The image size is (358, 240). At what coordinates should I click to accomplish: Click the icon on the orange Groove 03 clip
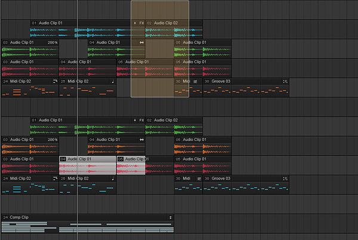(x=285, y=81)
